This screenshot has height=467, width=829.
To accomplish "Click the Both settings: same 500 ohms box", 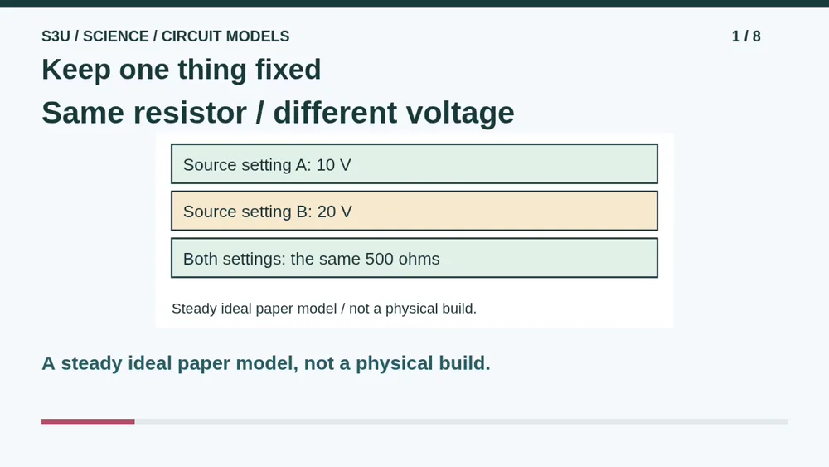I will [x=414, y=258].
